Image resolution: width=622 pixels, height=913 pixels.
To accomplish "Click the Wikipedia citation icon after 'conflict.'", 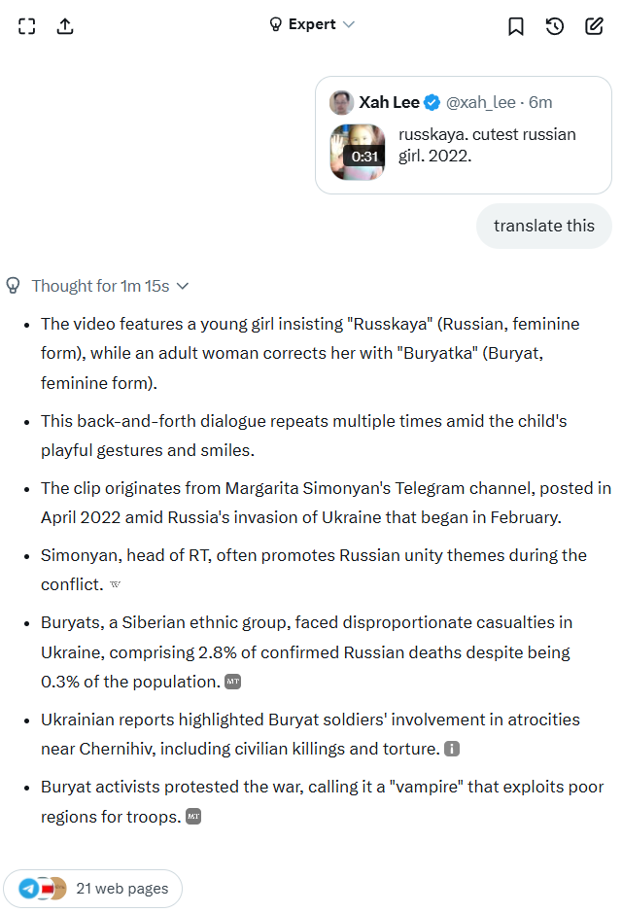I will tap(116, 585).
